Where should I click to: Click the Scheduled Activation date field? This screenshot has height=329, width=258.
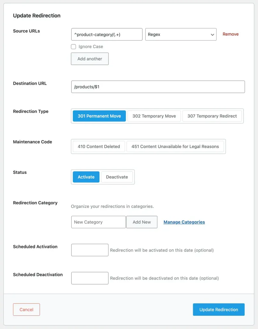coord(90,250)
